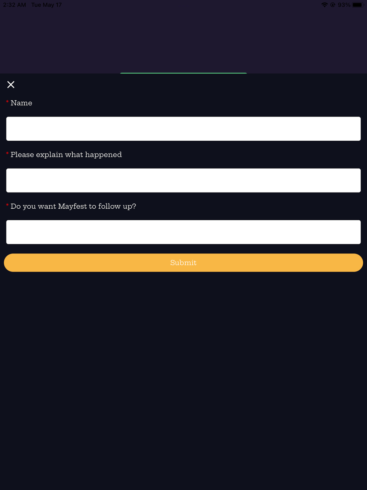Tap the rotation lock status icon

pos(333,5)
